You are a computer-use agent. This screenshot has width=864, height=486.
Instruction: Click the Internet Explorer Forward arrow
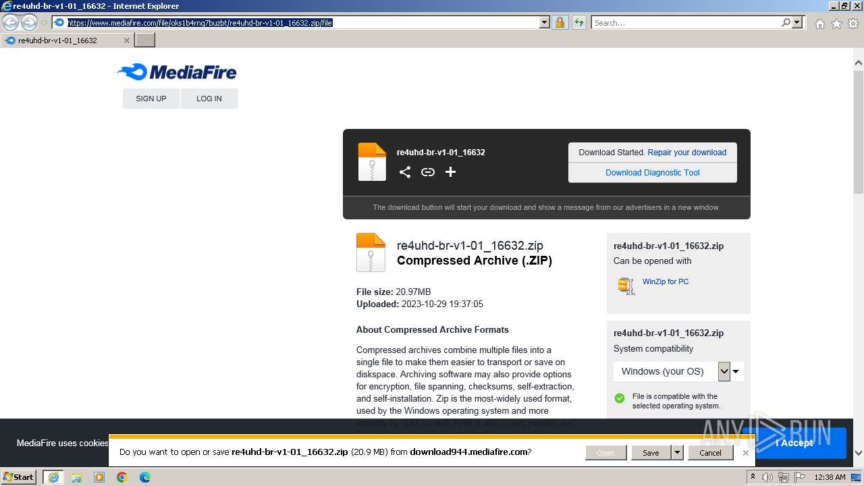(29, 22)
